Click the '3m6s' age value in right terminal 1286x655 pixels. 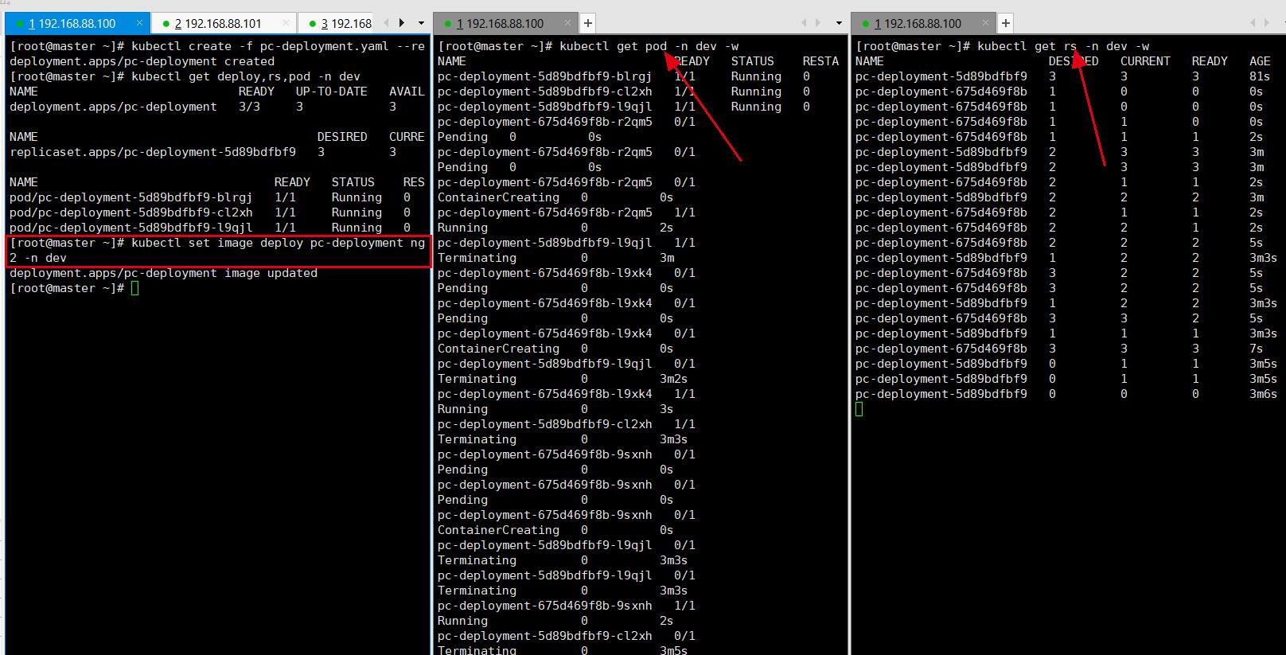point(1263,394)
